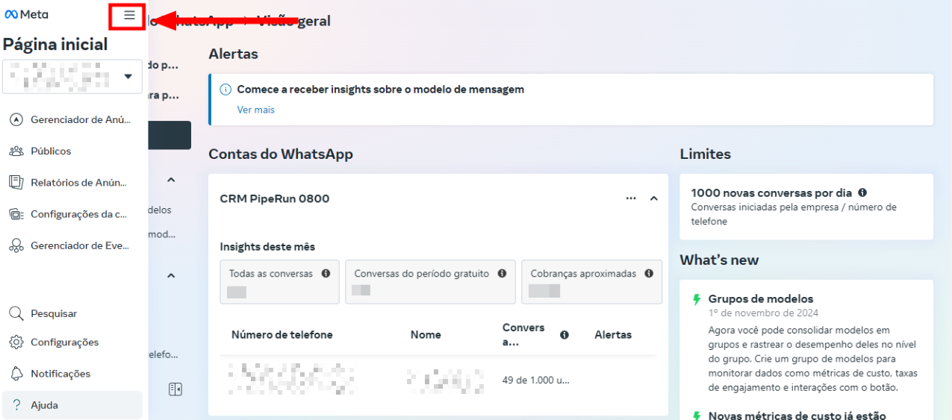952x420 pixels.
Task: Open Gerenciador de Eventos icon
Action: point(16,245)
